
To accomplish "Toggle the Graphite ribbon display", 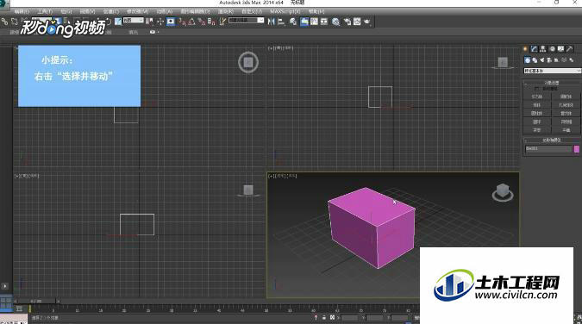I will [304, 22].
